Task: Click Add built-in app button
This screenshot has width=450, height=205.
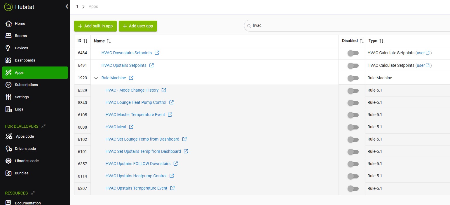Action: [x=95, y=26]
